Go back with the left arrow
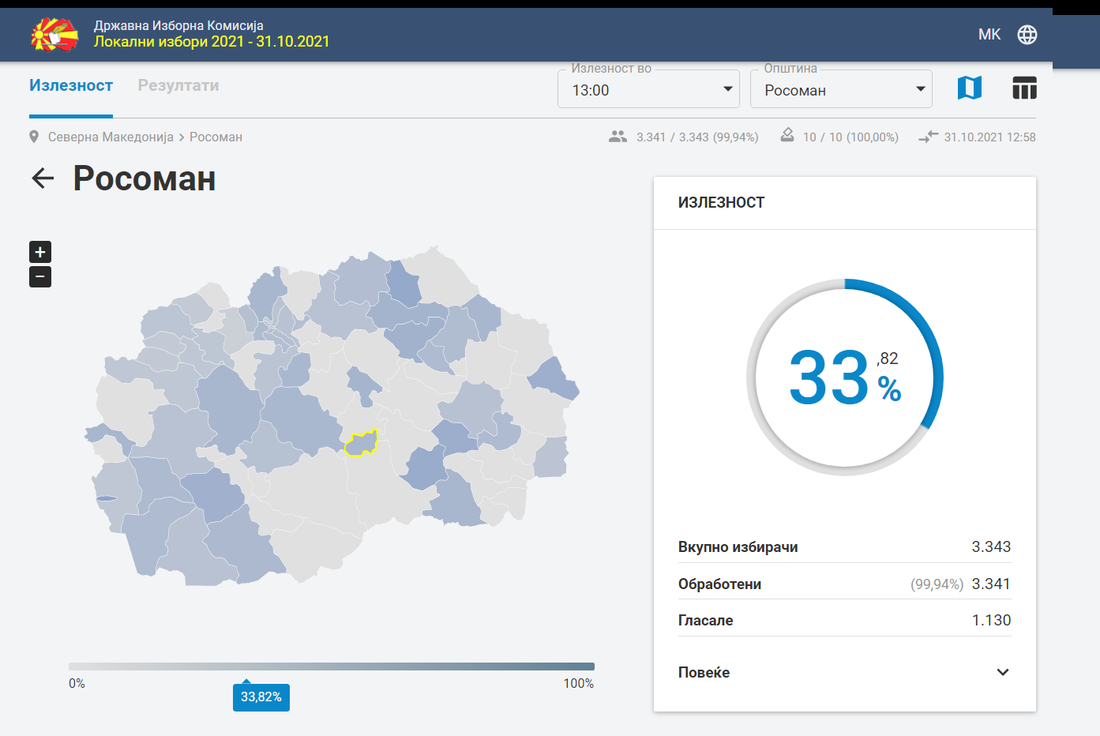Image resolution: width=1100 pixels, height=736 pixels. point(43,178)
